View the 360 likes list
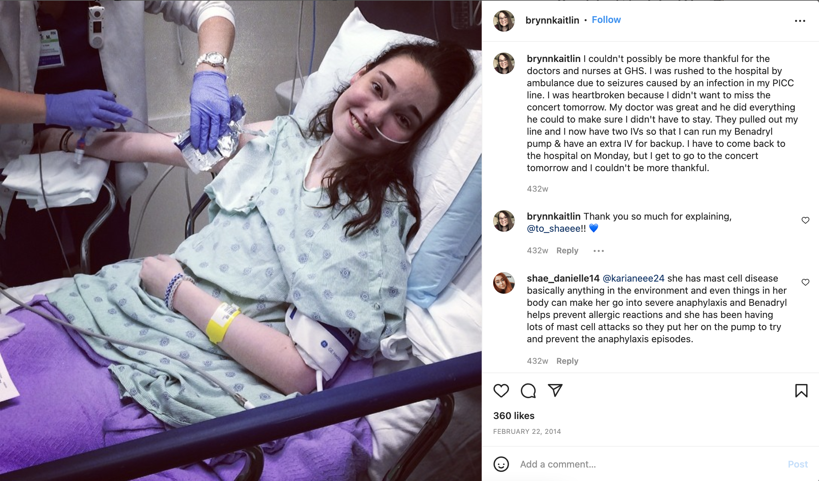Viewport: 819px width, 481px height. click(514, 416)
